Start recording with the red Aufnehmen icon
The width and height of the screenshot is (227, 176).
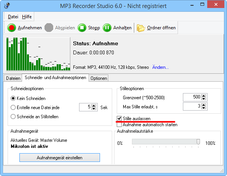pyautogui.click(x=11, y=28)
